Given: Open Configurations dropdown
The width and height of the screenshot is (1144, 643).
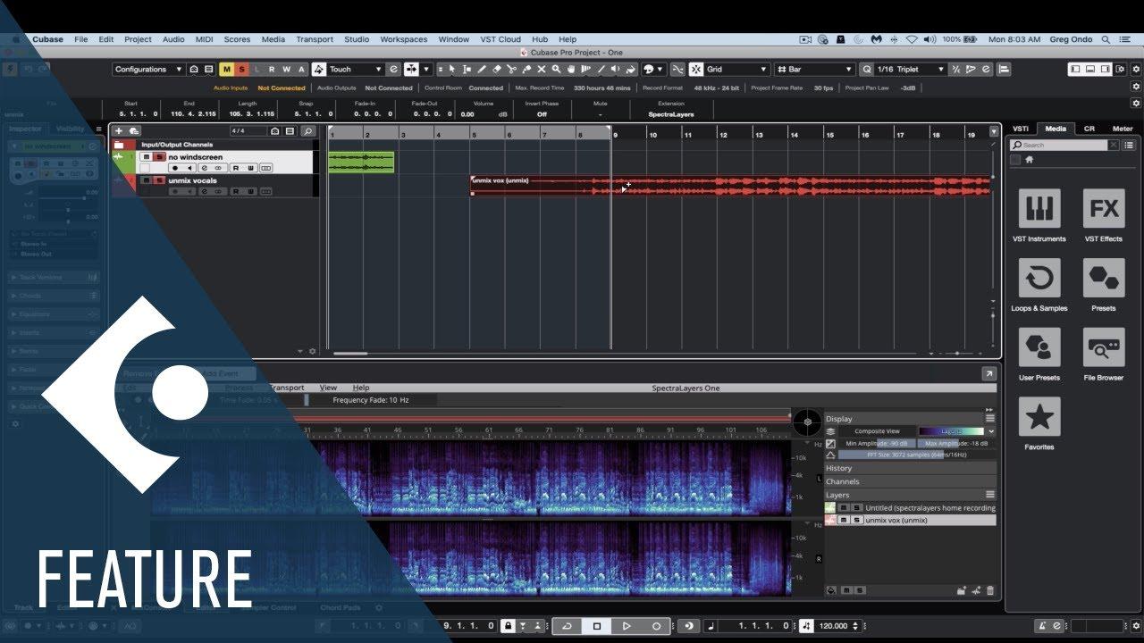Looking at the screenshot, I should [148, 69].
